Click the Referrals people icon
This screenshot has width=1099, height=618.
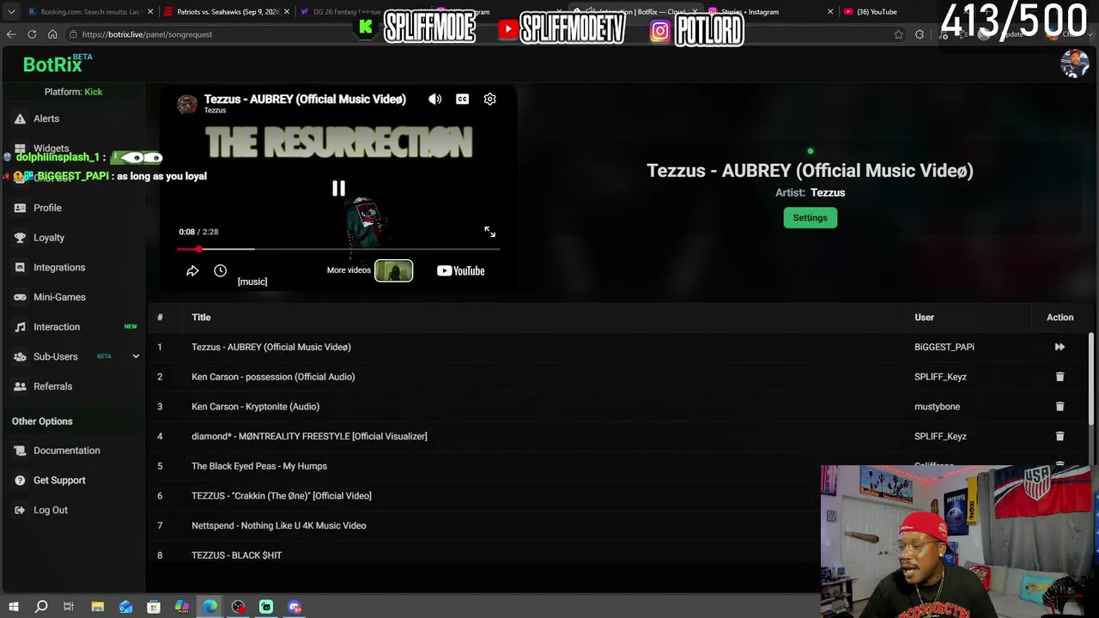[20, 386]
